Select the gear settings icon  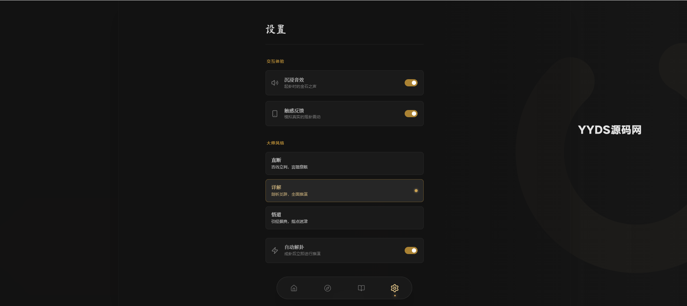click(395, 288)
